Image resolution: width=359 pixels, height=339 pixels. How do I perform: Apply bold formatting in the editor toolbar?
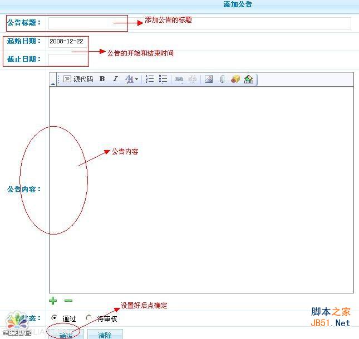tap(102, 79)
